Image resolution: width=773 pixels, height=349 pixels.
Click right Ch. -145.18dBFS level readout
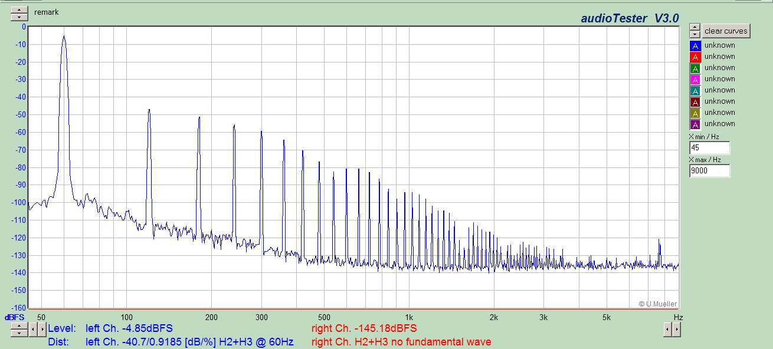(x=364, y=328)
